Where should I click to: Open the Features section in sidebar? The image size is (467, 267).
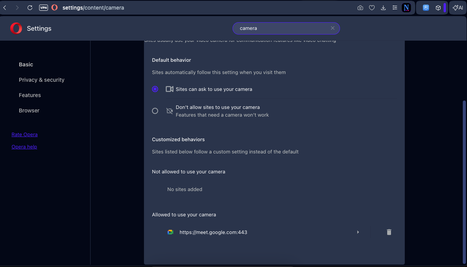tap(30, 95)
